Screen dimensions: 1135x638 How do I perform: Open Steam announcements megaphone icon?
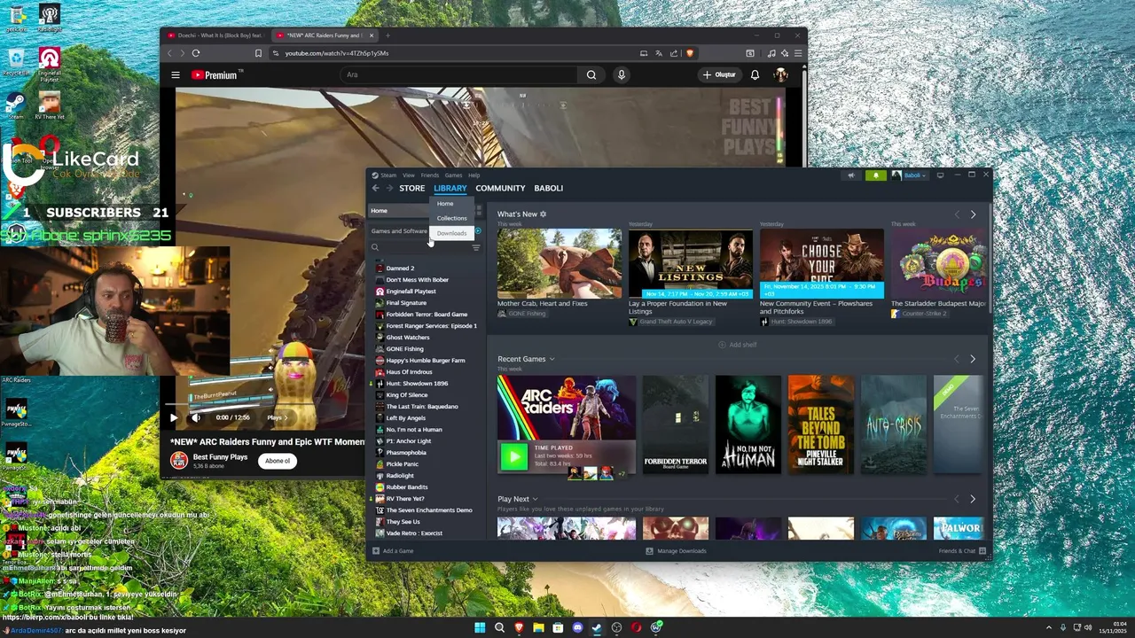point(851,175)
